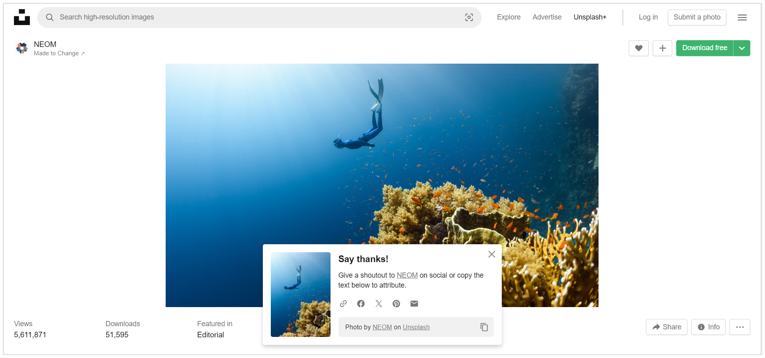Copy attribution text to clipboard
Viewport: 765px width, 358px height.
coord(484,327)
